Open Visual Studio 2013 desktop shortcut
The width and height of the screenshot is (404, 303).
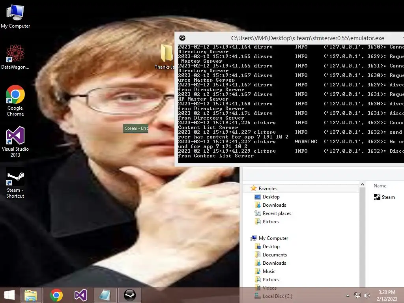point(15,142)
